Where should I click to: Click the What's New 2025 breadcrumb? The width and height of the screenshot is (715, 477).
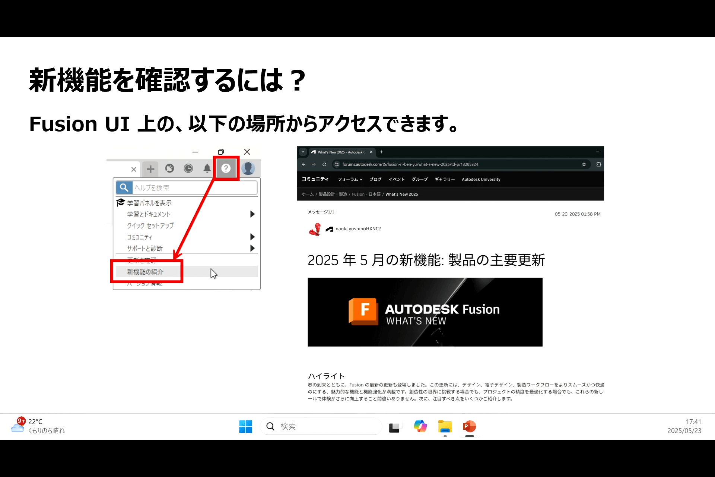pos(401,194)
